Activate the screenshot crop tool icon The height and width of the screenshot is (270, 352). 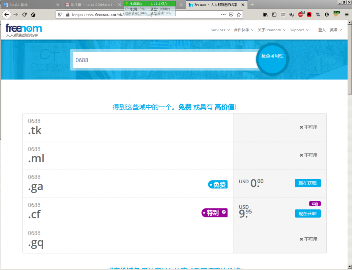[318, 14]
